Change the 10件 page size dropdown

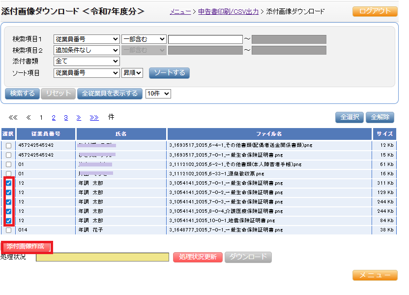click(158, 94)
